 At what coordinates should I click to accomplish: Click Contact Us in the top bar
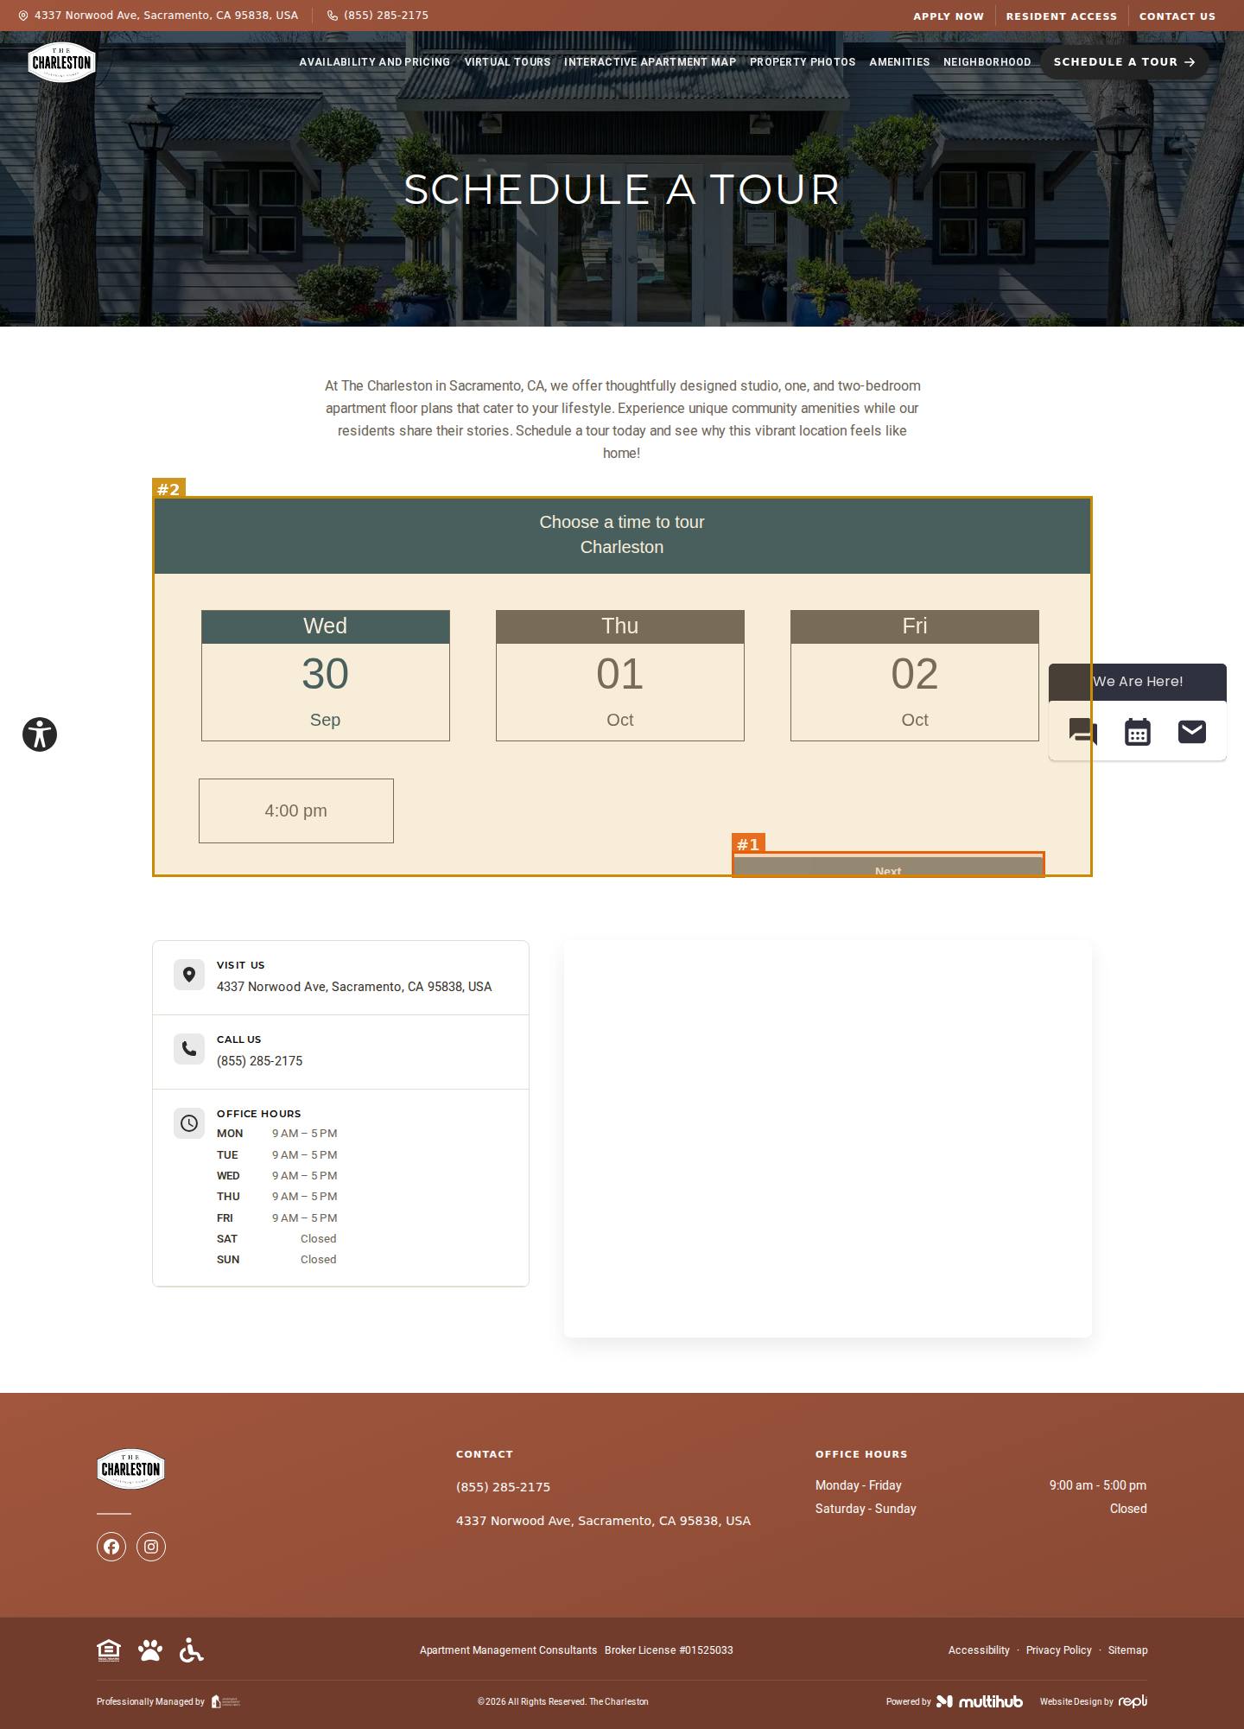coord(1177,16)
